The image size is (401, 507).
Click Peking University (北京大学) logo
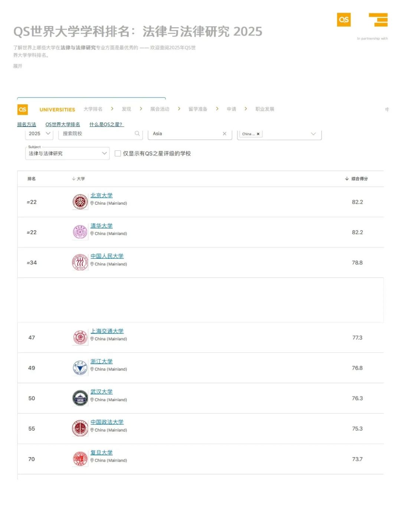(80, 202)
